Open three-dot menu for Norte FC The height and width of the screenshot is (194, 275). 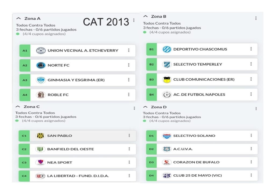(129, 65)
